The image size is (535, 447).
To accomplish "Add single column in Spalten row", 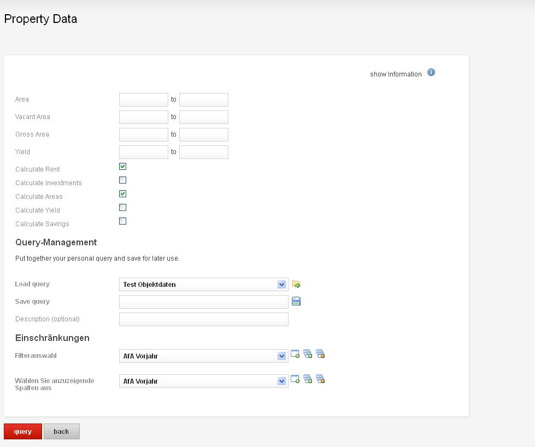I will point(295,379).
